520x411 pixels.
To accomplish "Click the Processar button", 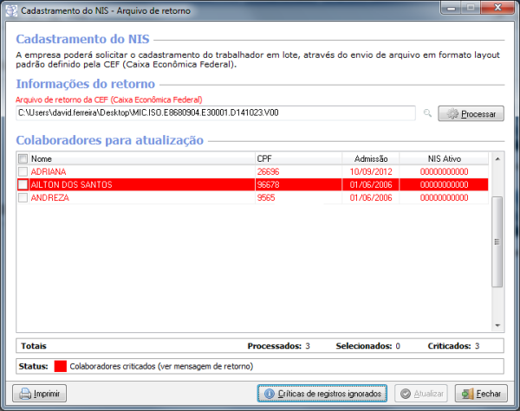I will [x=471, y=113].
